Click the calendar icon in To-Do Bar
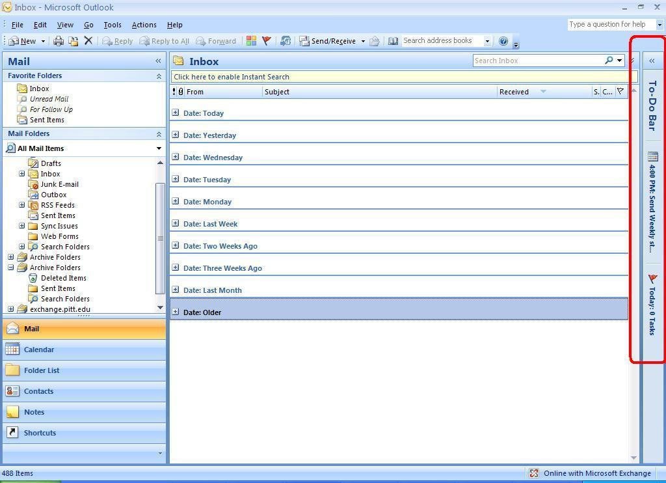 653,156
